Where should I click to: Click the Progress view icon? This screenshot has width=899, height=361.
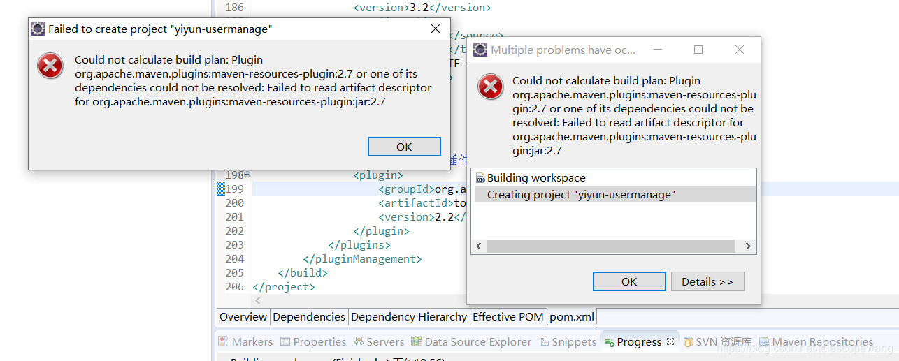(610, 341)
